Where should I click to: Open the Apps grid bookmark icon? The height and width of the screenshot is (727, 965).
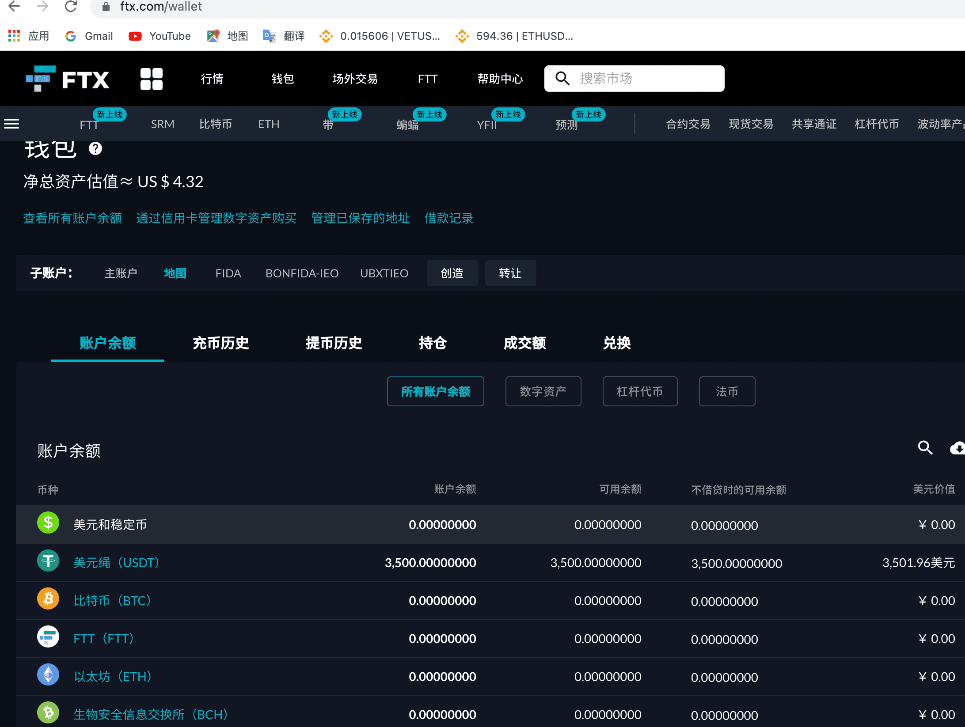[x=14, y=36]
